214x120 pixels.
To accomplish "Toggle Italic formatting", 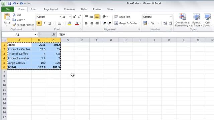I will [x=44, y=23].
